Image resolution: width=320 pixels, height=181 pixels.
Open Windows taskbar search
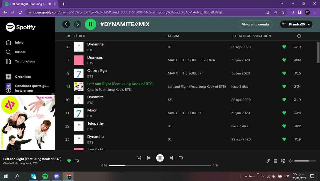(17, 176)
